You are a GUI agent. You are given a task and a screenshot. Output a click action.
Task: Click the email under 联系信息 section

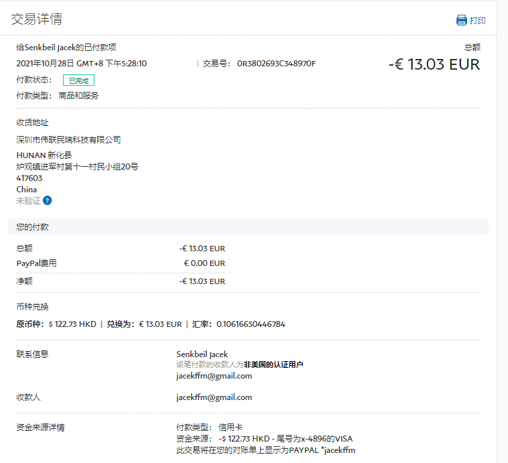(x=214, y=376)
